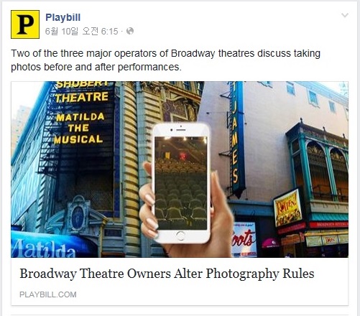
Task: Click the blue Matilda awning in the photo
Action: click(x=52, y=245)
